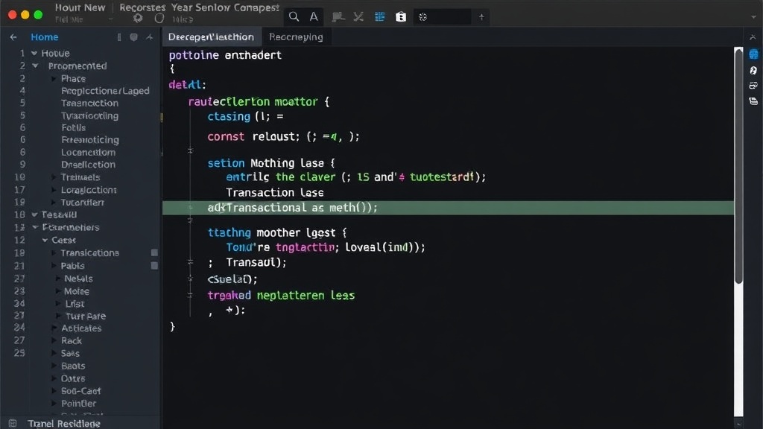Select the Fotlls tree row
This screenshot has width=763, height=429.
coord(74,127)
